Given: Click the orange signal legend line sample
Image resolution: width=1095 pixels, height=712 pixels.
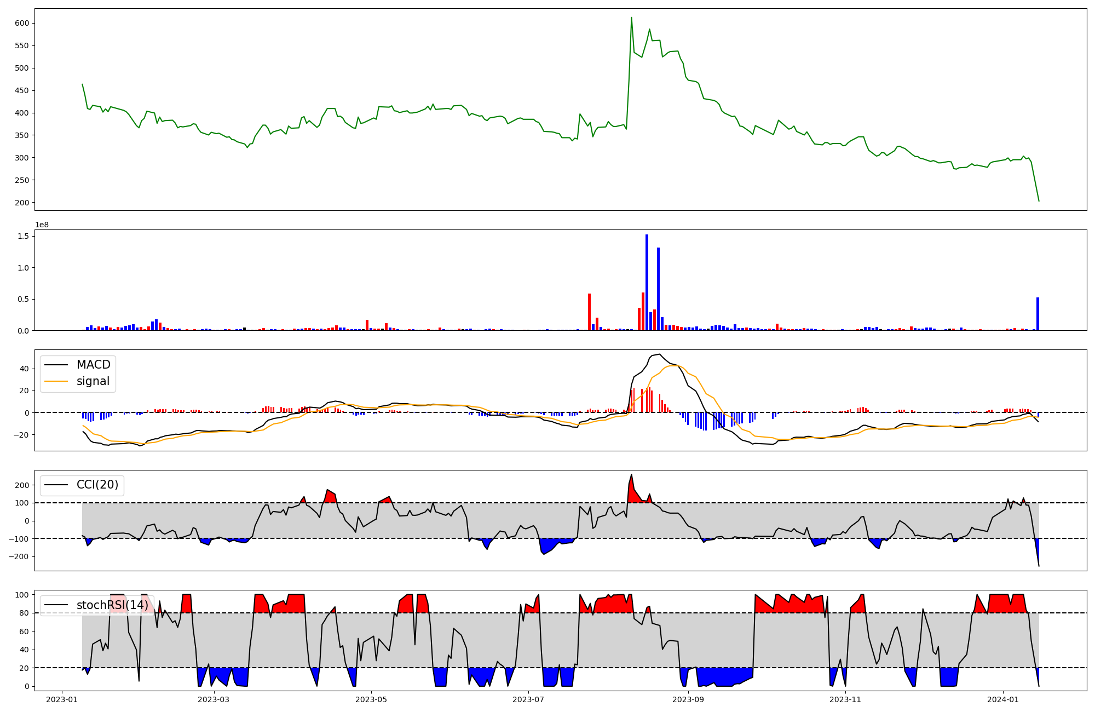Looking at the screenshot, I should click(x=56, y=381).
